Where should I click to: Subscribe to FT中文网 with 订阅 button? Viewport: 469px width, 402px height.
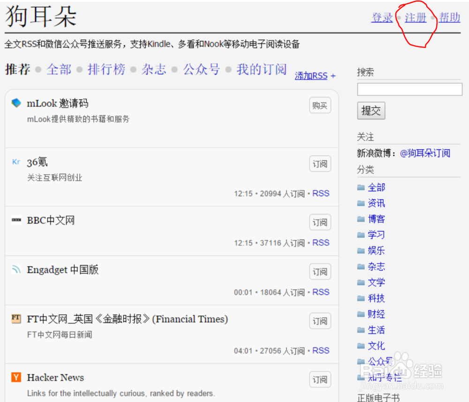pos(320,321)
